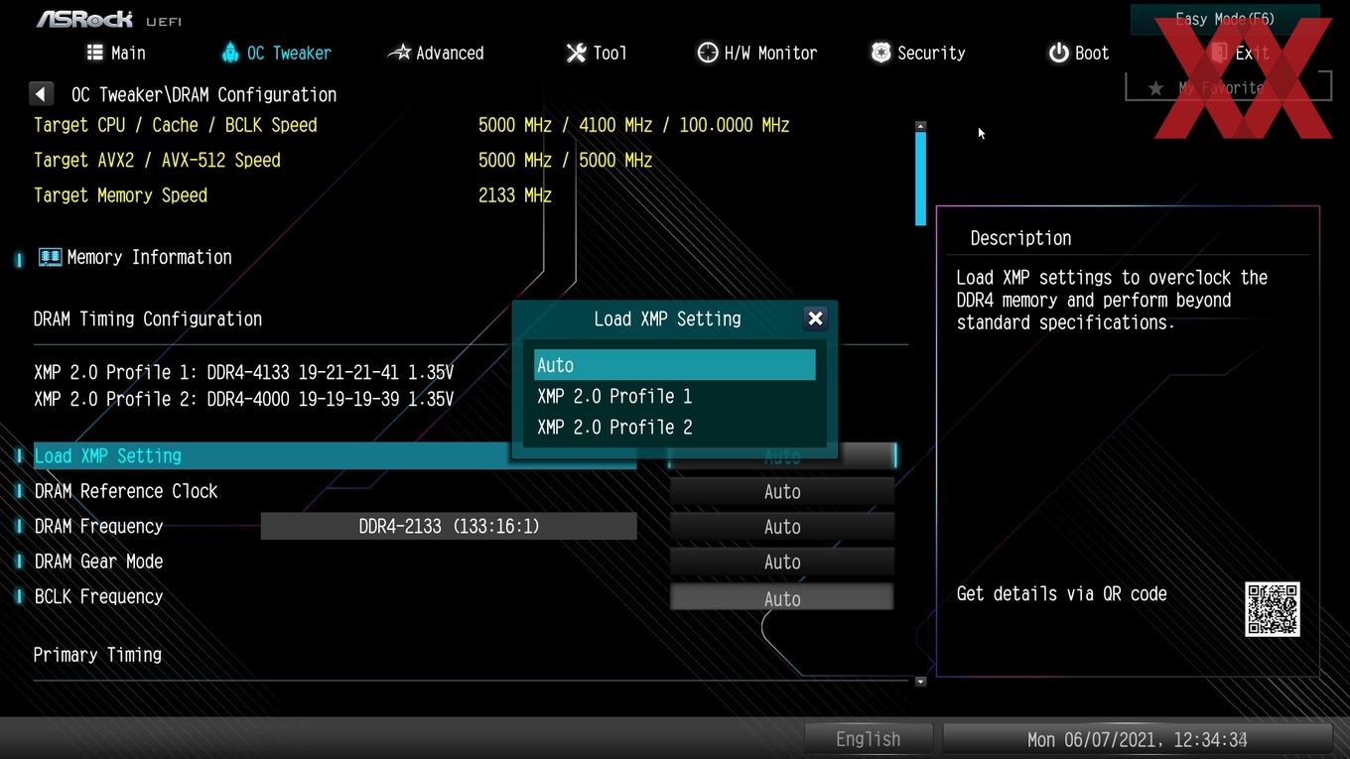
Task: Click the blue scrollbar thumb
Action: tap(920, 179)
